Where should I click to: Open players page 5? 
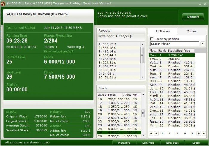tap(192, 133)
